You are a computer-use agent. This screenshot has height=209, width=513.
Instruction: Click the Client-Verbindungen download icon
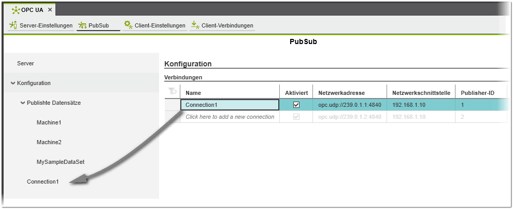(x=194, y=25)
